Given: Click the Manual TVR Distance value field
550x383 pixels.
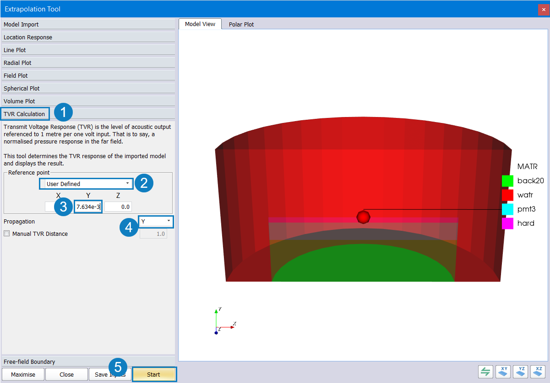Looking at the screenshot, I should point(153,234).
